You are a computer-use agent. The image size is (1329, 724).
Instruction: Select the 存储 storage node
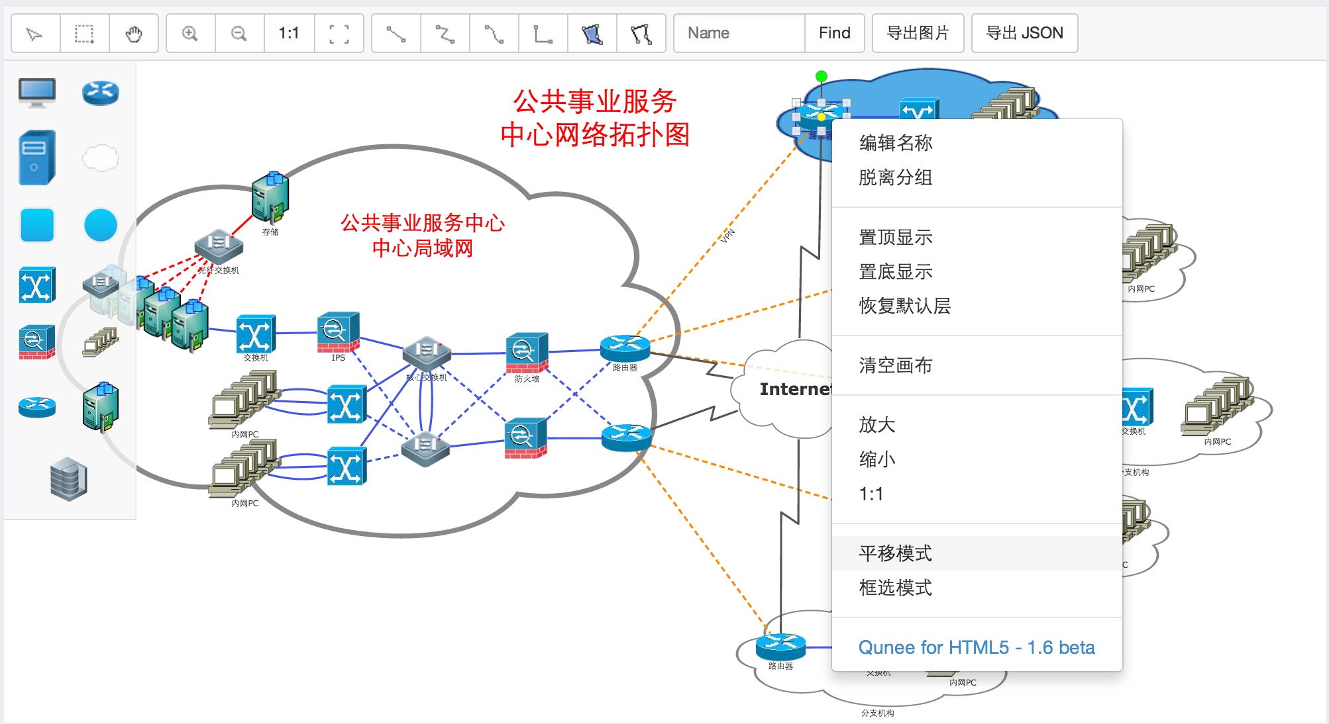270,197
